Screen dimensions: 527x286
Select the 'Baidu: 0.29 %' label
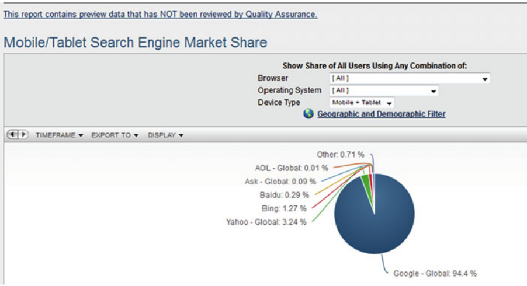pyautogui.click(x=284, y=195)
